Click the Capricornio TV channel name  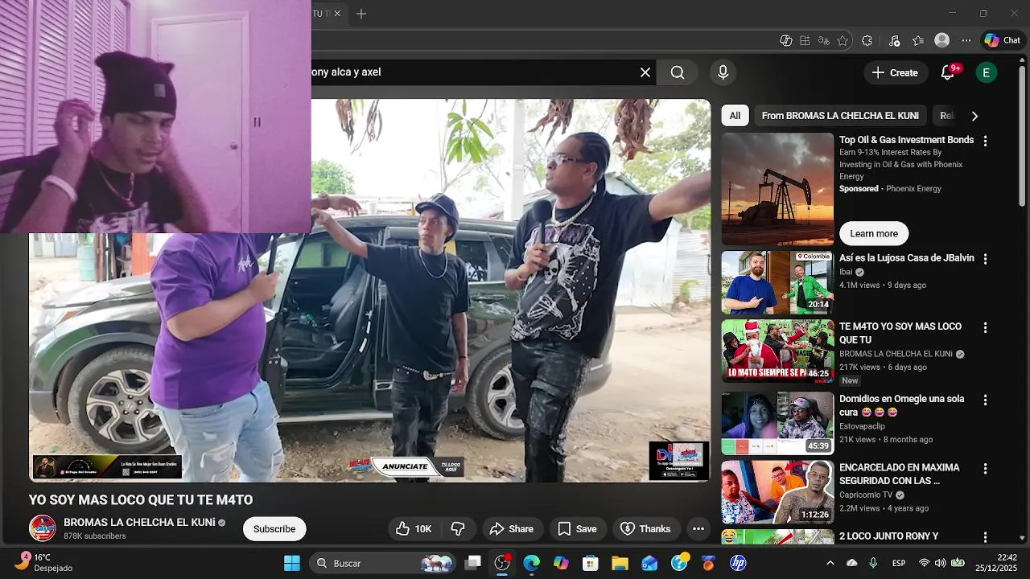pyautogui.click(x=866, y=495)
